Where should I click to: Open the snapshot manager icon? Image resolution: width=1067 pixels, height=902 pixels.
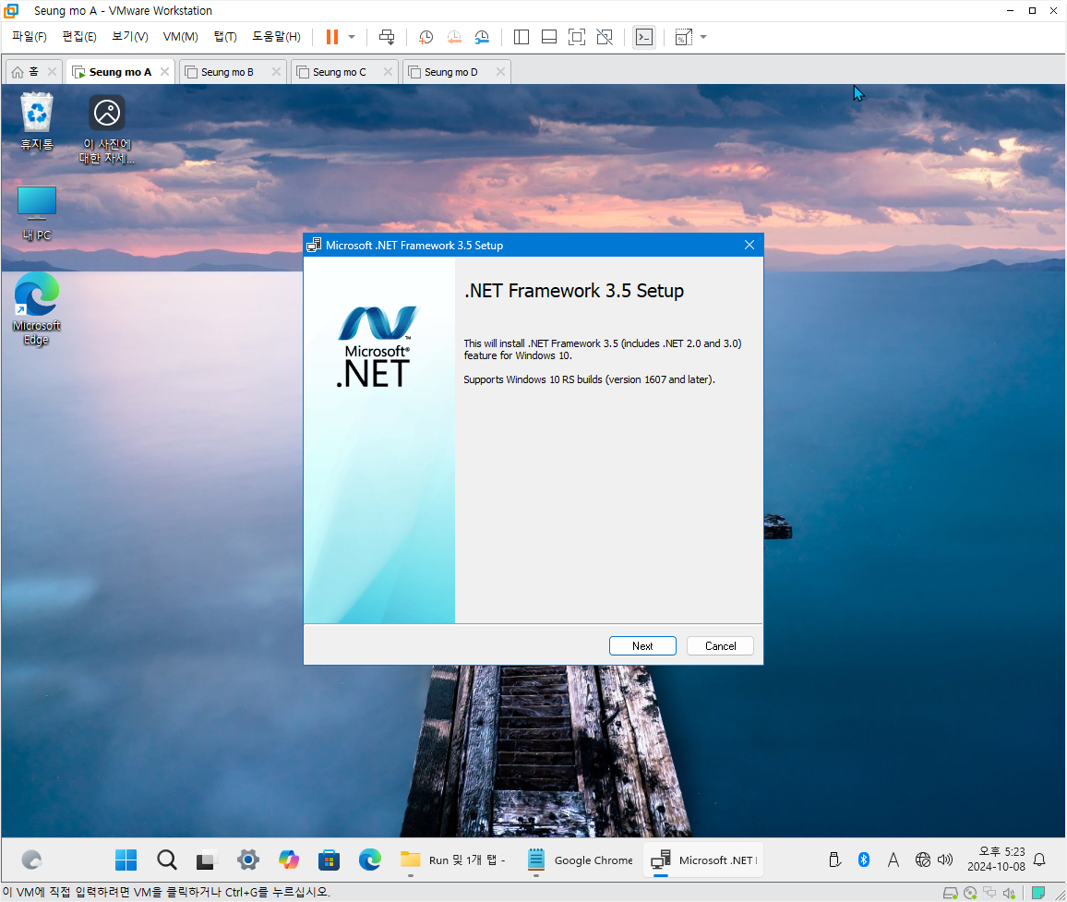pos(482,37)
